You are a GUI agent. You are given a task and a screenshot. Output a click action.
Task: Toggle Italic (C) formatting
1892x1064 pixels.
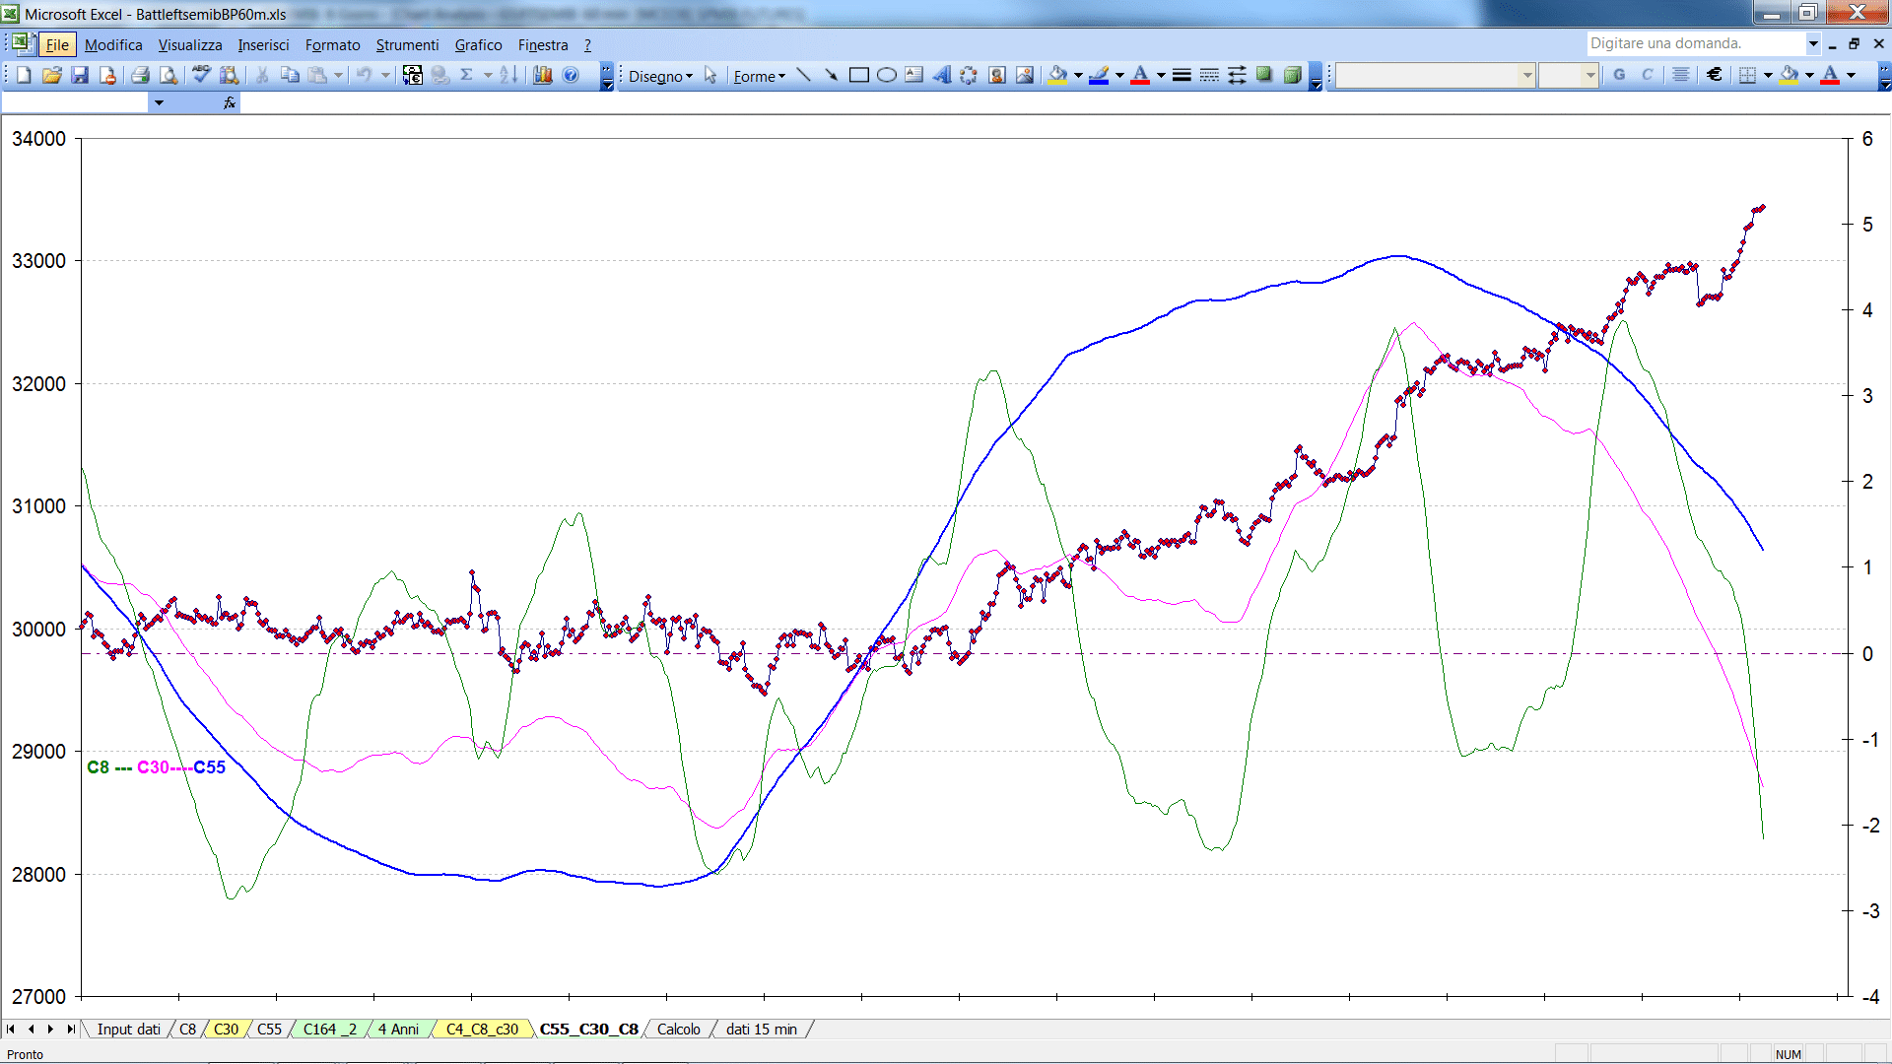click(x=1647, y=75)
